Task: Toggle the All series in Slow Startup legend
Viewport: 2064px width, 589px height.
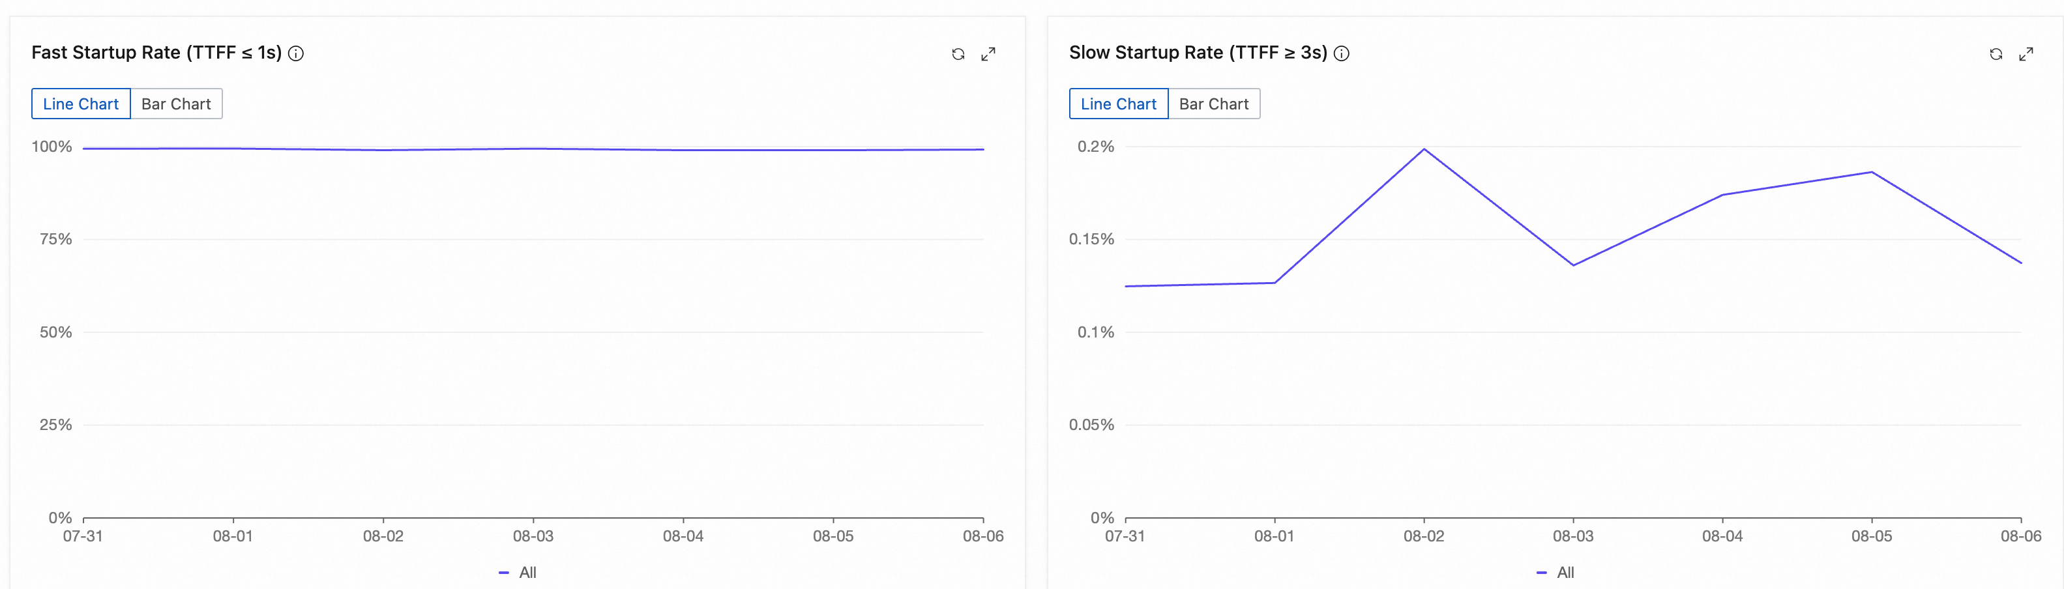Action: pyautogui.click(x=1556, y=572)
